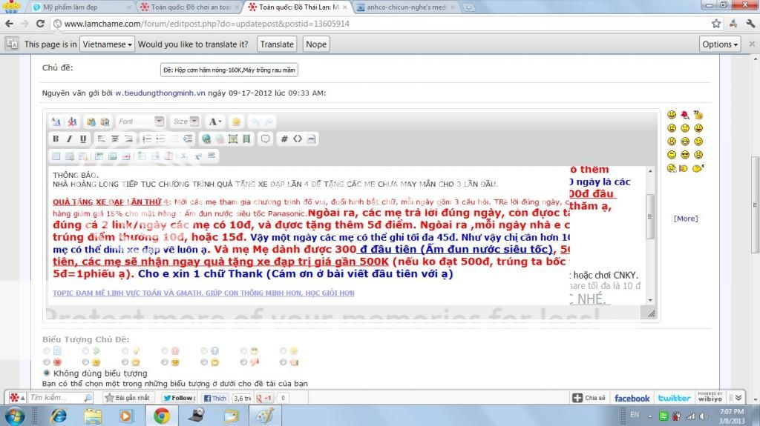Screen dimensions: 760x426
Task: Apply italic formatting in the editor
Action: pos(69,139)
